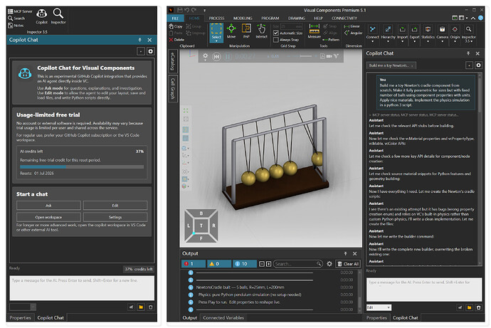The height and width of the screenshot is (328, 491).
Task: Send message in right Copilot Chat
Action: pos(460,307)
